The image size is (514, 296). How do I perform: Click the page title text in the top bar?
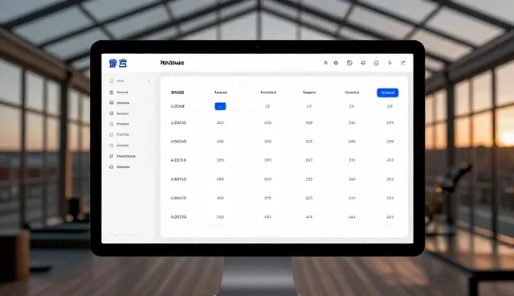172,63
